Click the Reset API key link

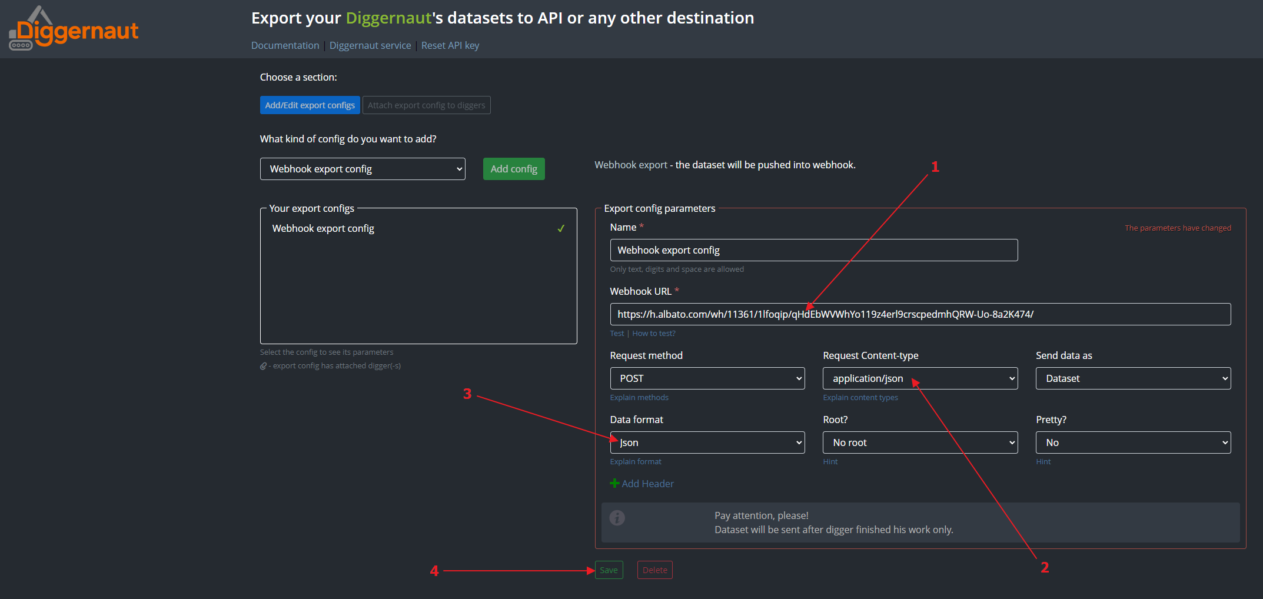click(x=450, y=45)
